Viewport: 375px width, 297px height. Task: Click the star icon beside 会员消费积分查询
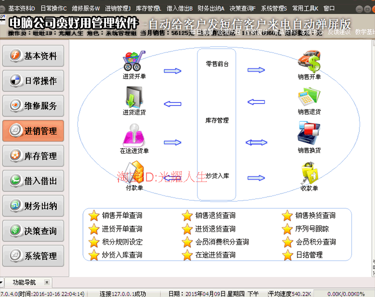click(187, 242)
